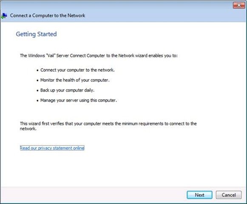
Task: Click 'Connect your computer to the network' item
Action: (77, 70)
